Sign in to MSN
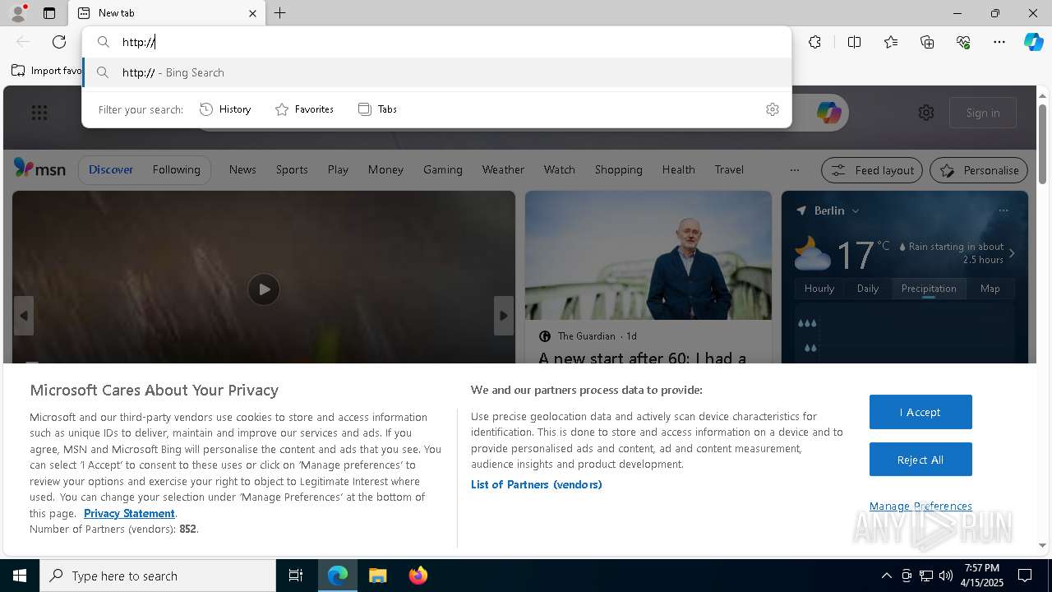The image size is (1052, 592). tap(983, 113)
